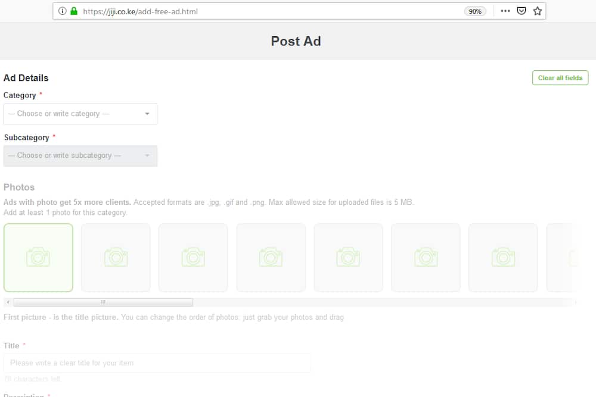This screenshot has height=397, width=596.
Task: Click the Photos section heading
Action: click(19, 187)
